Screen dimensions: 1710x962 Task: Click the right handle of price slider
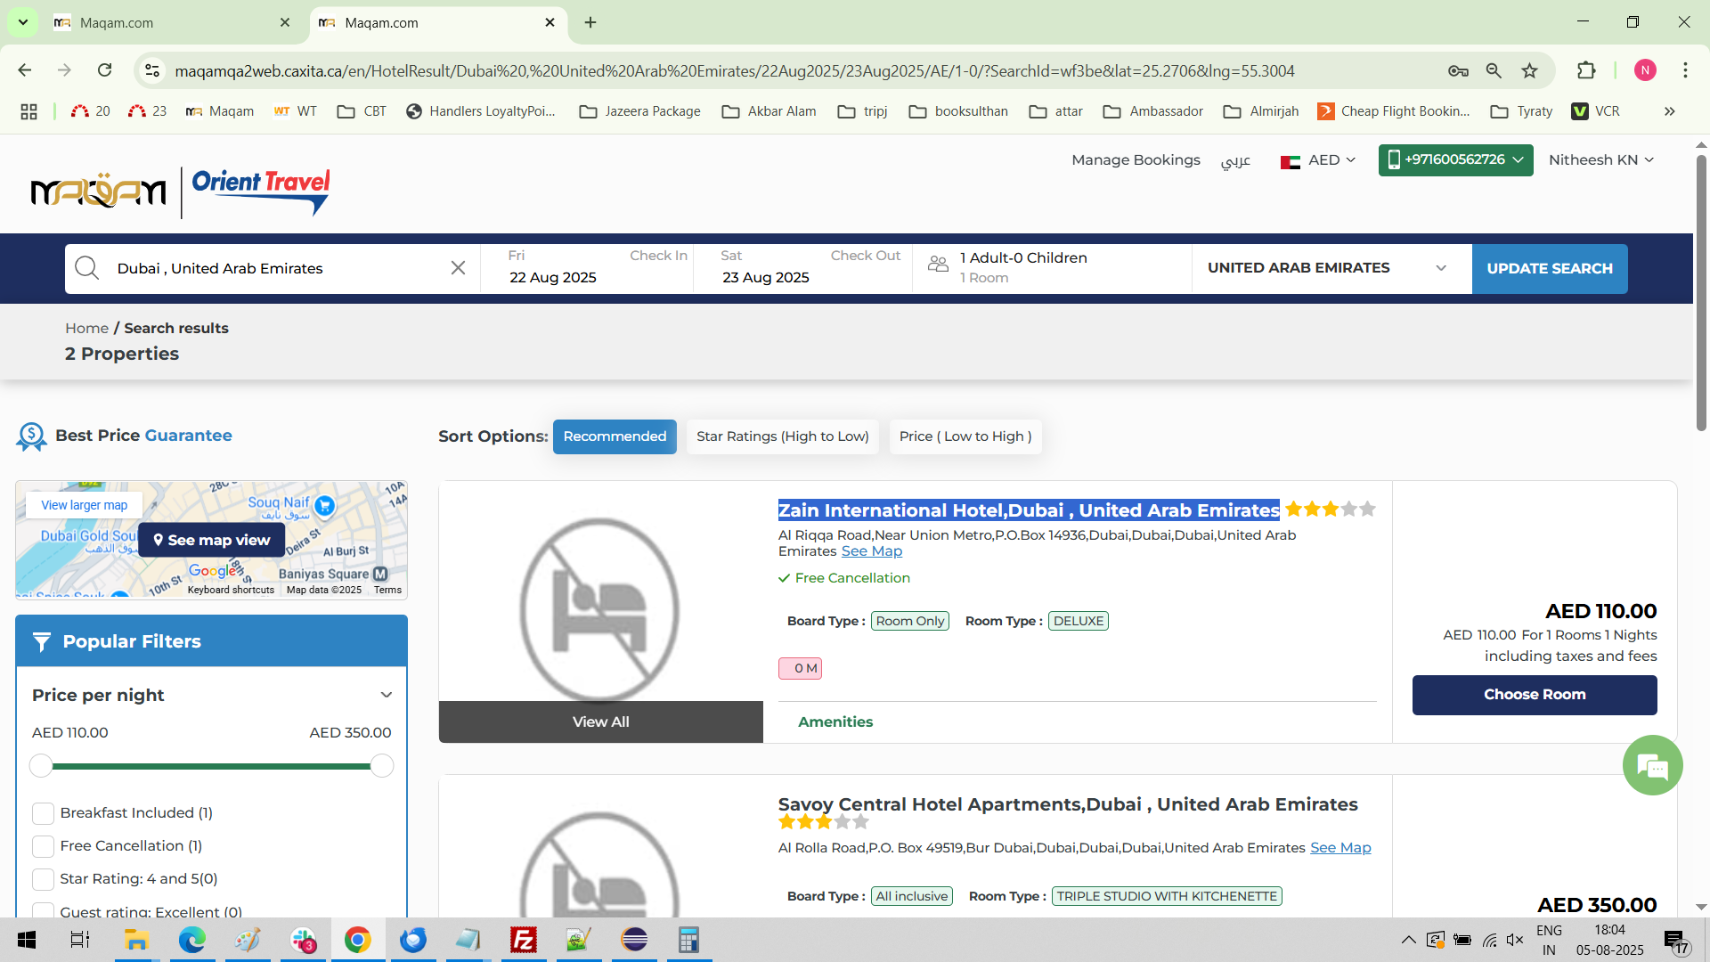(x=382, y=766)
